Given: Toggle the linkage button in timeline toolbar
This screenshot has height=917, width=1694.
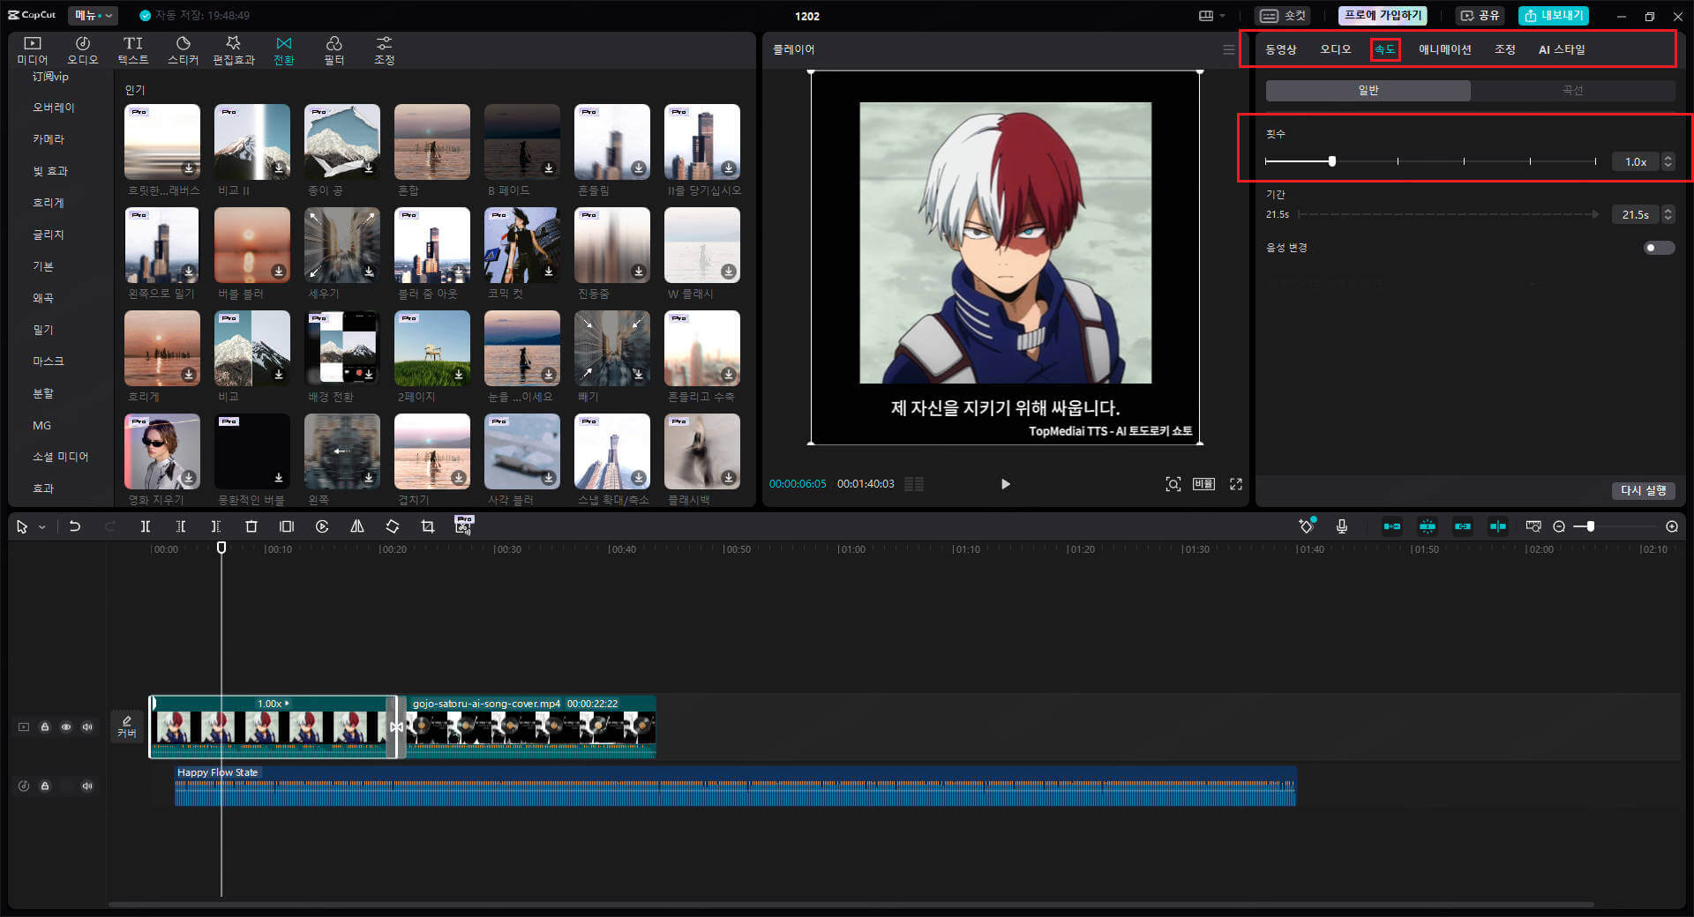Looking at the screenshot, I should [1463, 526].
